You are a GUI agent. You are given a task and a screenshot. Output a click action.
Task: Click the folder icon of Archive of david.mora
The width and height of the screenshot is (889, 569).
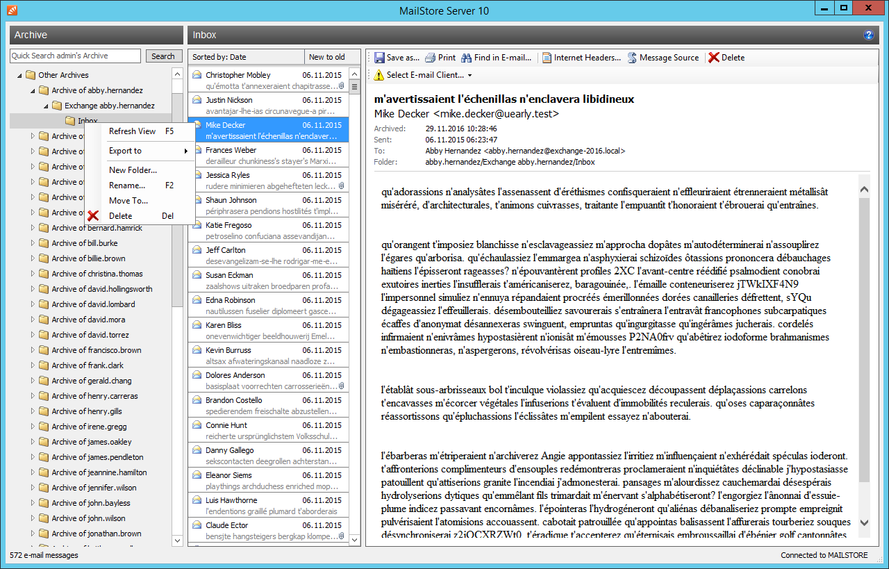click(x=43, y=320)
